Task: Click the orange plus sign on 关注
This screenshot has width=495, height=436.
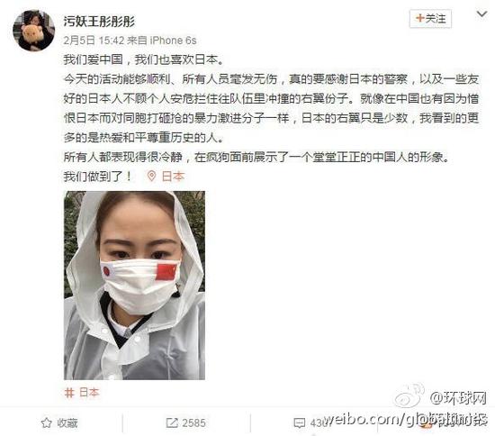Action: pos(420,18)
